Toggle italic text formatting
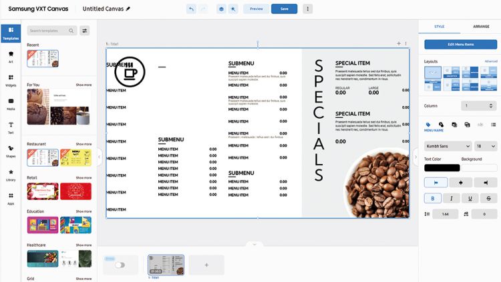This screenshot has height=282, width=501. (452, 198)
